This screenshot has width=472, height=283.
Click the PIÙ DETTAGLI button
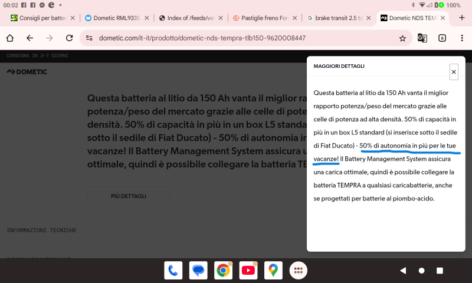pos(129,196)
